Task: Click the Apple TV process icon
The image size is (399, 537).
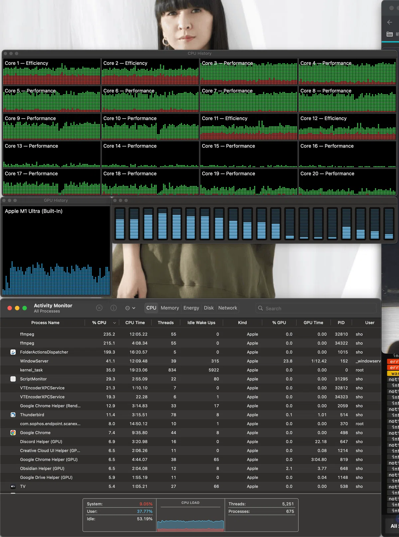Action: 13,486
